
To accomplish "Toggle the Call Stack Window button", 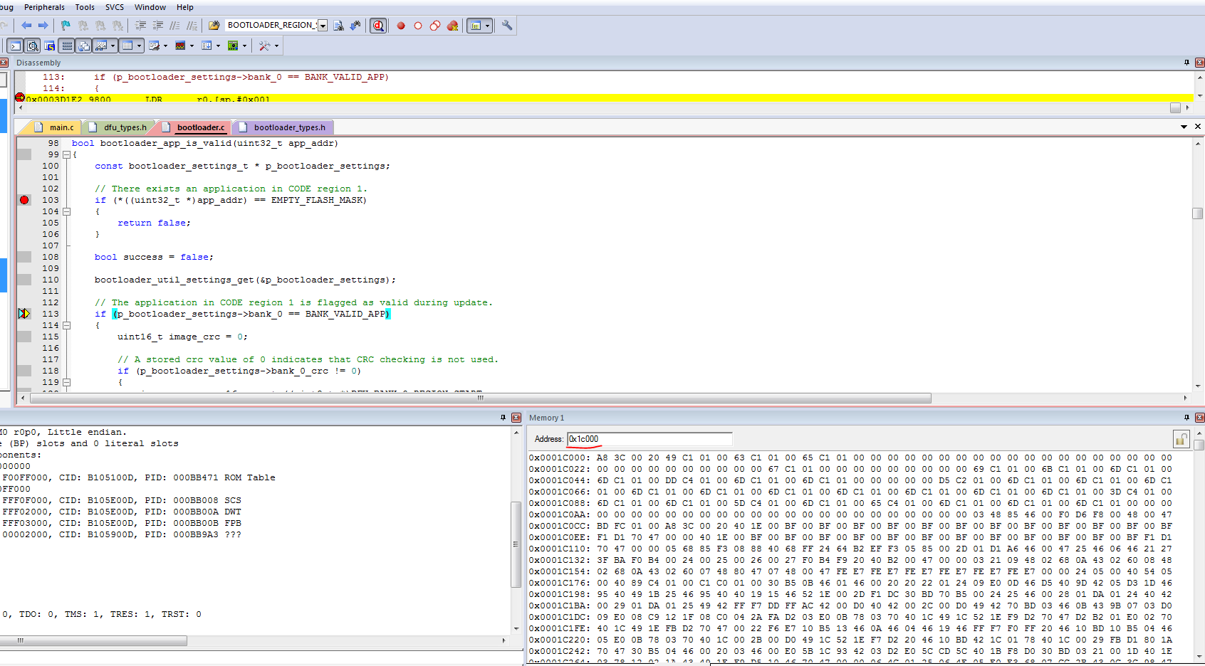I will [83, 46].
